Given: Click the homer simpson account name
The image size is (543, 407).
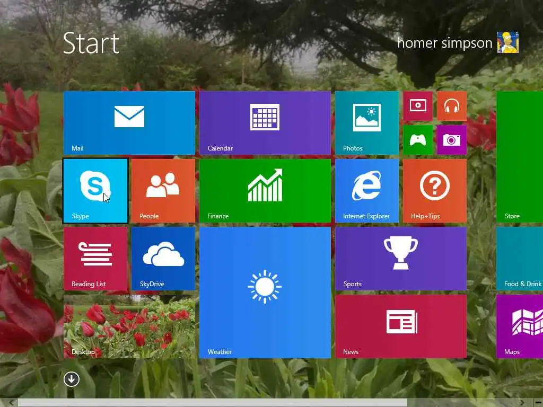Looking at the screenshot, I should tap(445, 43).
